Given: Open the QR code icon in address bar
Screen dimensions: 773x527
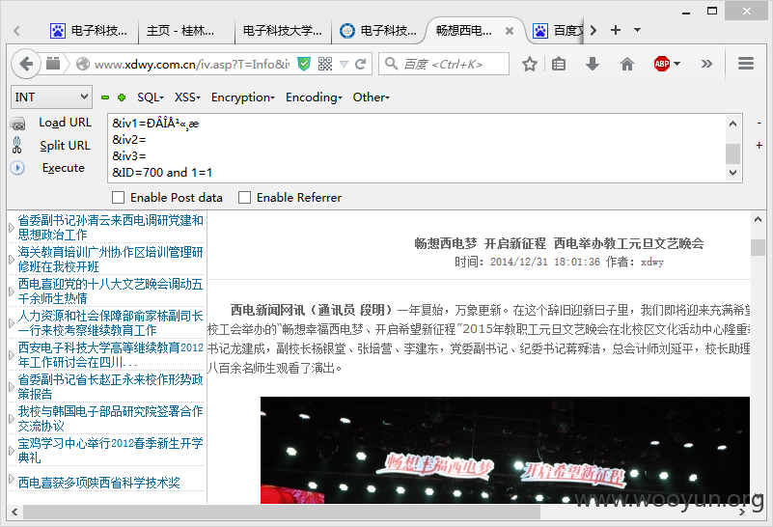Looking at the screenshot, I should click(325, 64).
